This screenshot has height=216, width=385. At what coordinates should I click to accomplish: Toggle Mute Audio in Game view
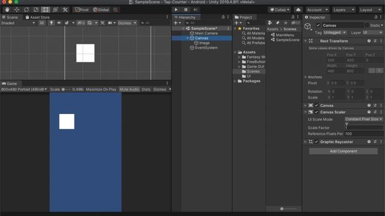tap(129, 89)
